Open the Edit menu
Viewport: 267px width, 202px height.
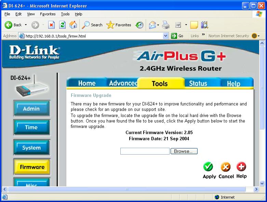18,14
